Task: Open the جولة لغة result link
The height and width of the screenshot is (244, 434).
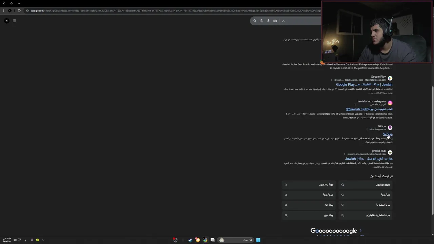Action: (x=388, y=134)
